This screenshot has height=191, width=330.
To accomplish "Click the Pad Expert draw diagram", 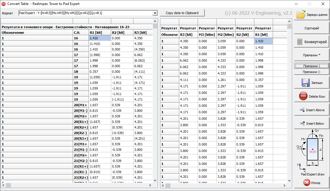I will click(312, 151).
